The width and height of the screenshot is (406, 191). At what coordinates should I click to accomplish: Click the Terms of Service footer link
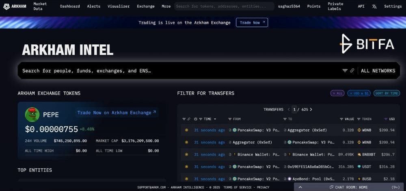click(238, 187)
